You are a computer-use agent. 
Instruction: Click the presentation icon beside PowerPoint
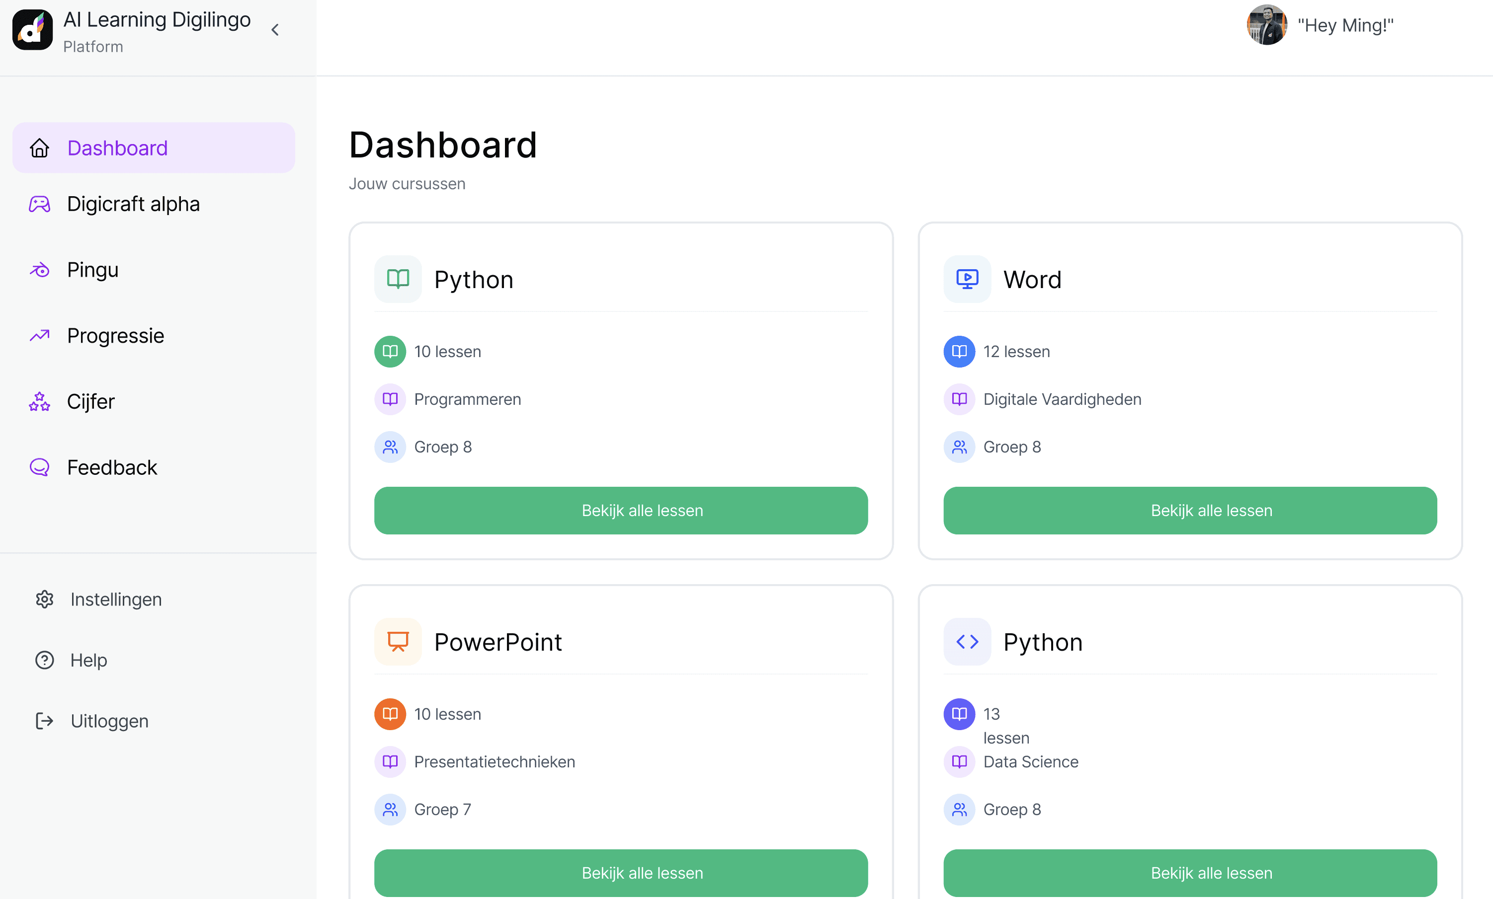coord(398,642)
